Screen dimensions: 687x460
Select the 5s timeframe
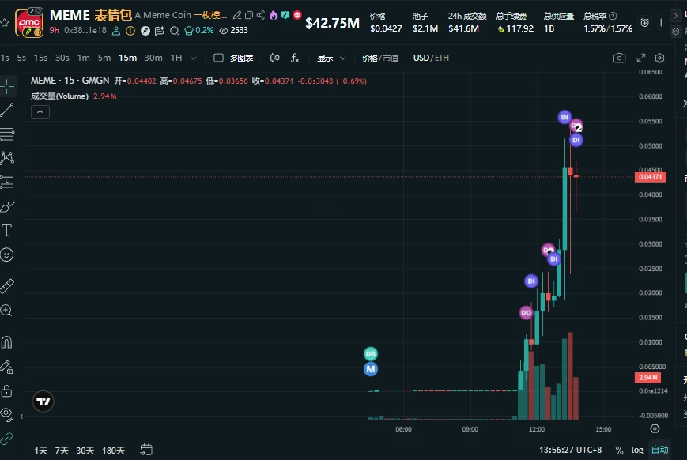click(x=21, y=58)
